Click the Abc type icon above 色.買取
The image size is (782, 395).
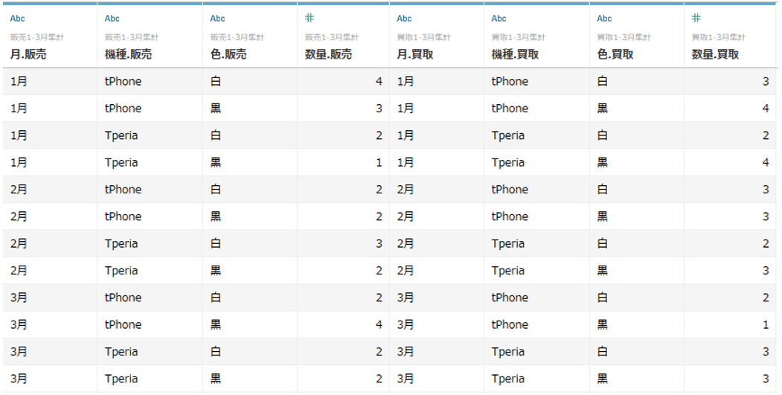coord(604,19)
